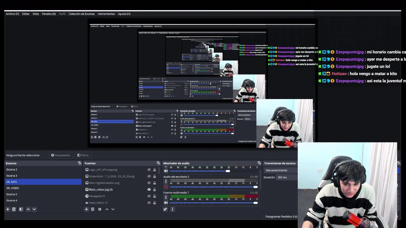
Task: Open the Desvanecimiento transition dropdown
Action: (x=281, y=170)
